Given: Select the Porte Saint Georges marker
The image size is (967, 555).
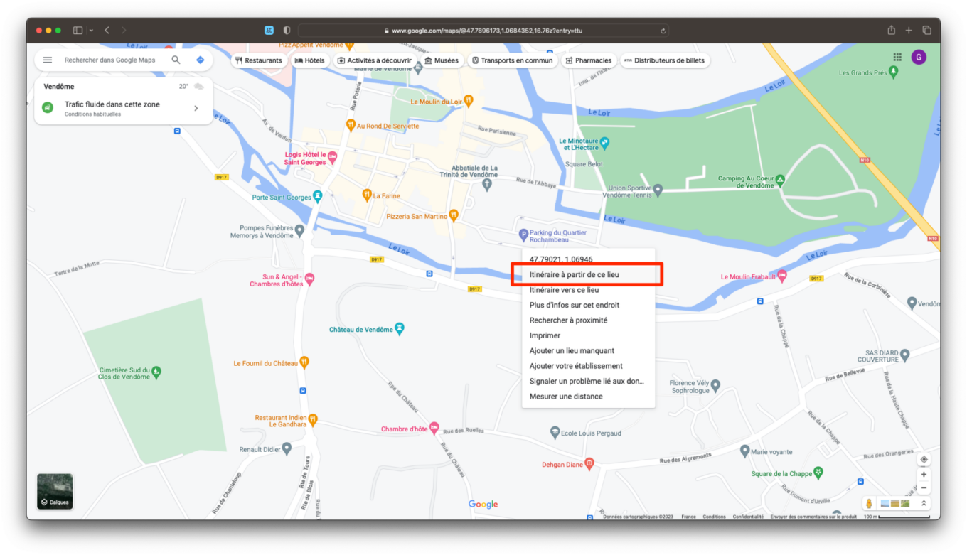Looking at the screenshot, I should point(318,196).
